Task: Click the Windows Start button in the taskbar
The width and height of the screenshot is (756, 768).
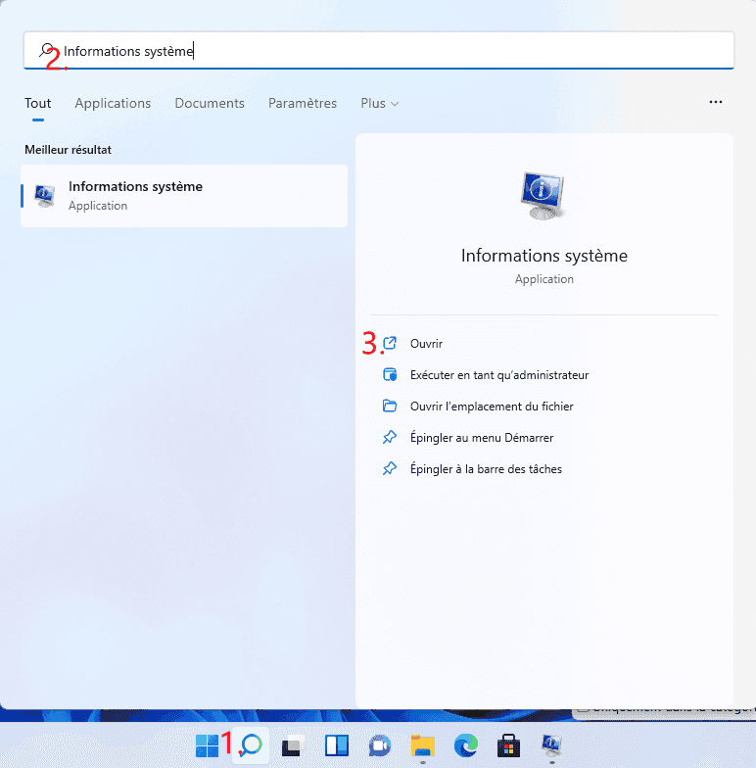Action: tap(207, 745)
